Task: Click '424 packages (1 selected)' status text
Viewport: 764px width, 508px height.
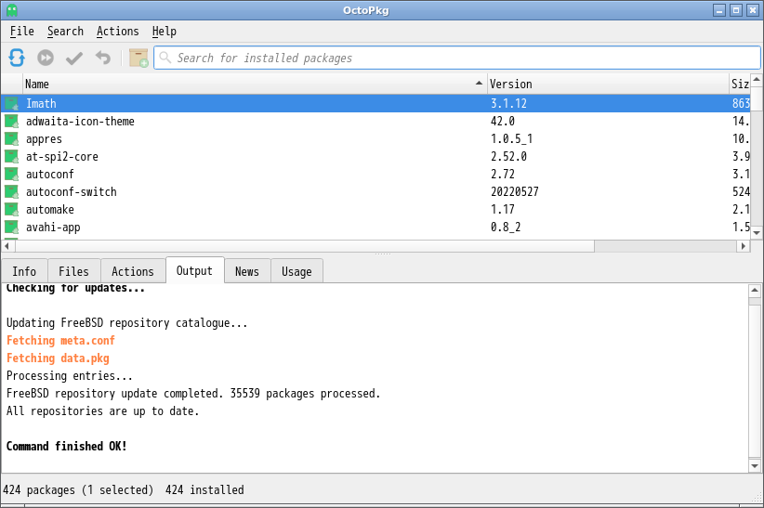Action: 78,490
